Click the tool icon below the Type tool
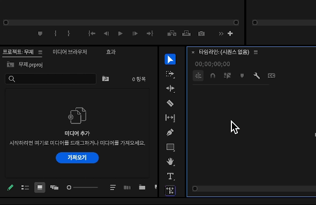Screen dimensions: 316x205 click(x=170, y=191)
